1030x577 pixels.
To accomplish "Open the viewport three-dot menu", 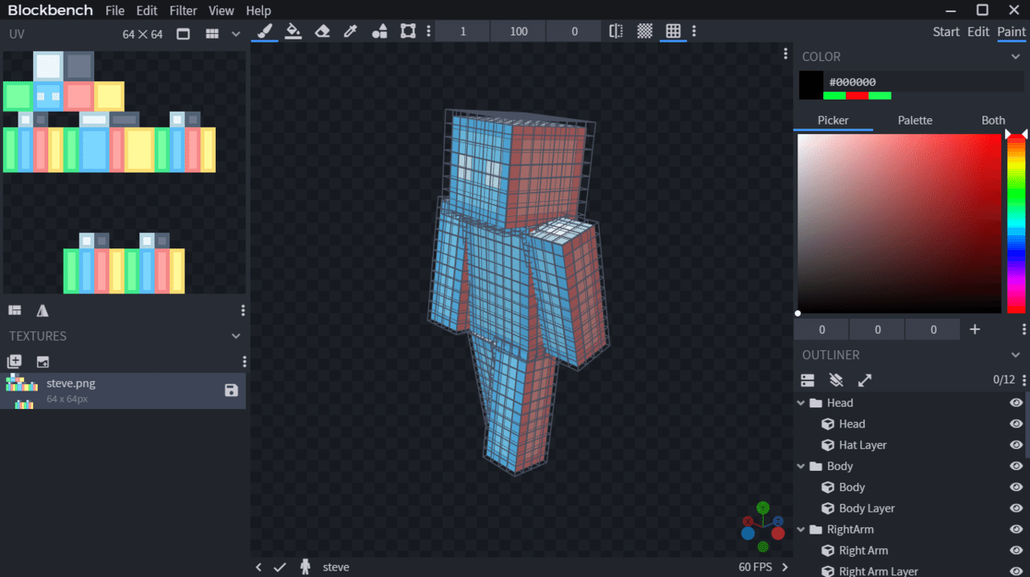I will [x=785, y=54].
